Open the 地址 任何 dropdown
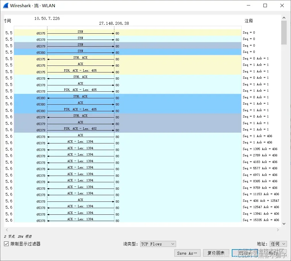291x261 pixels. pos(278,244)
